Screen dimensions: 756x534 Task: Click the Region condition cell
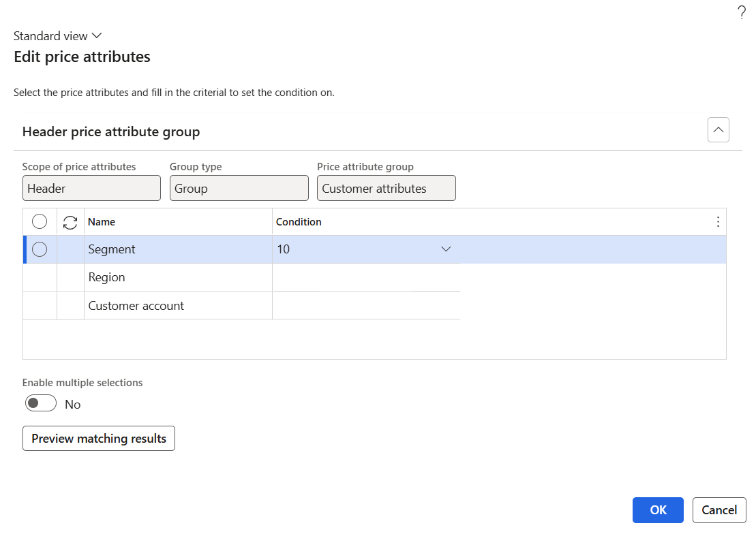click(367, 277)
